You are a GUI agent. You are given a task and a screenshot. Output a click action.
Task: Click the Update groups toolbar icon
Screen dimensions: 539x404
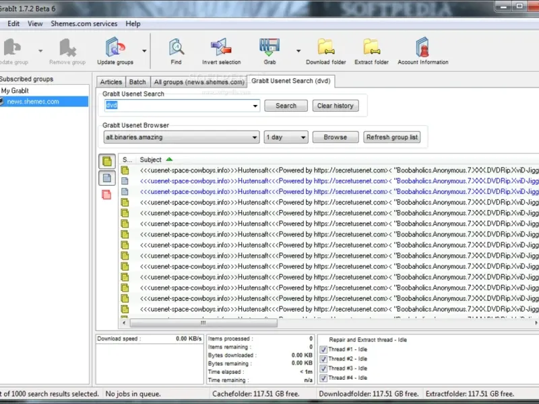[x=115, y=47]
